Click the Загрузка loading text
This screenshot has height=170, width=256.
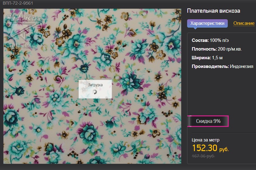[x=95, y=84]
